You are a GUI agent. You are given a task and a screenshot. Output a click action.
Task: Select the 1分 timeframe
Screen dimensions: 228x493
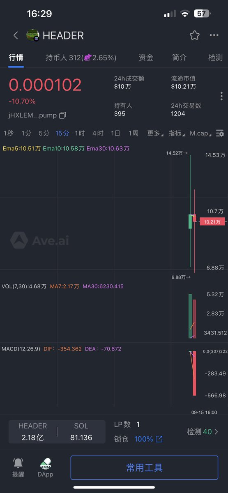(x=26, y=133)
